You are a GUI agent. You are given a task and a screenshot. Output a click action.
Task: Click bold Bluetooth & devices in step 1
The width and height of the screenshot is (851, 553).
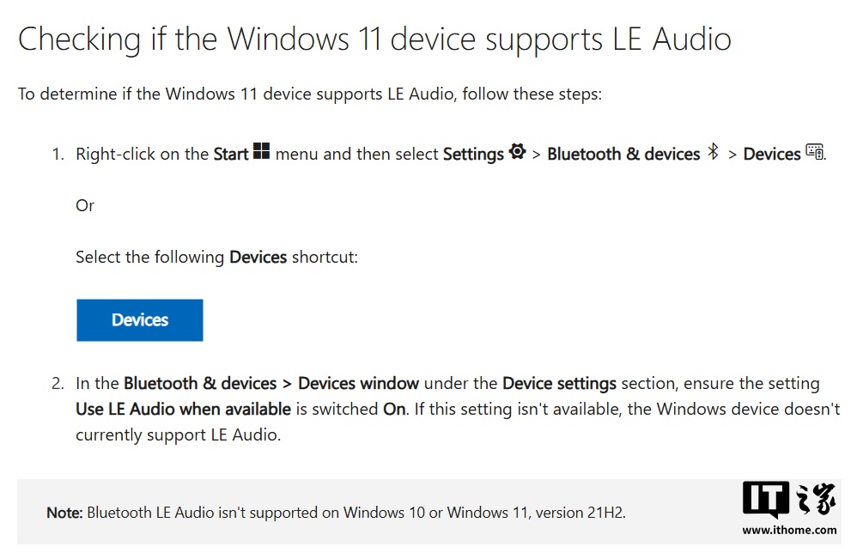tap(623, 155)
